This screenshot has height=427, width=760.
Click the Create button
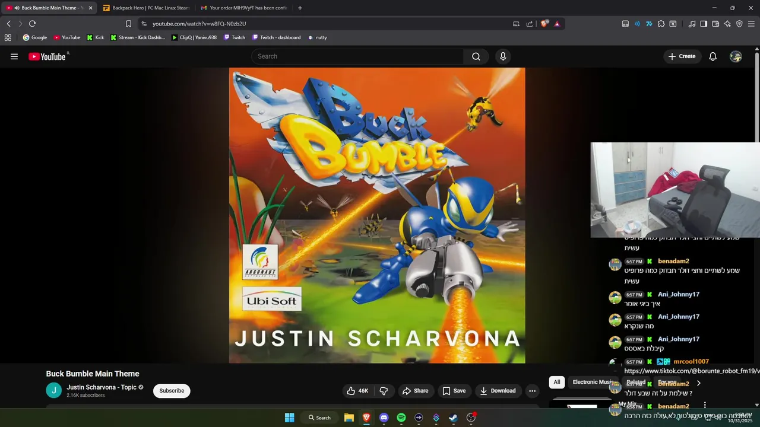[681, 56]
